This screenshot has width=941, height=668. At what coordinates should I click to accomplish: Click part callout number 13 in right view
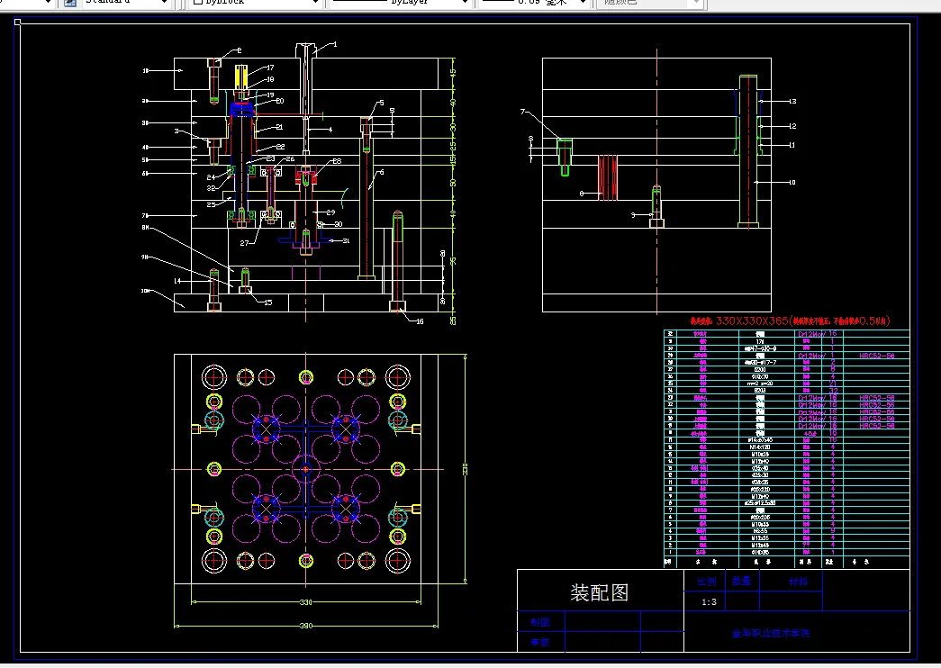tap(792, 102)
